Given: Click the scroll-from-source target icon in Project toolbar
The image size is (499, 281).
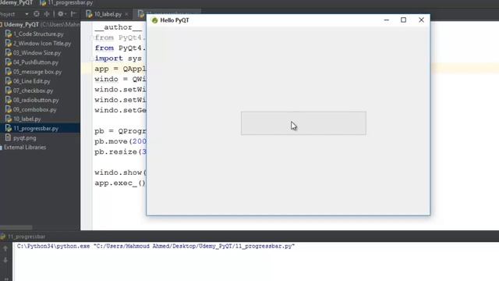Looking at the screenshot, I should click(37, 14).
